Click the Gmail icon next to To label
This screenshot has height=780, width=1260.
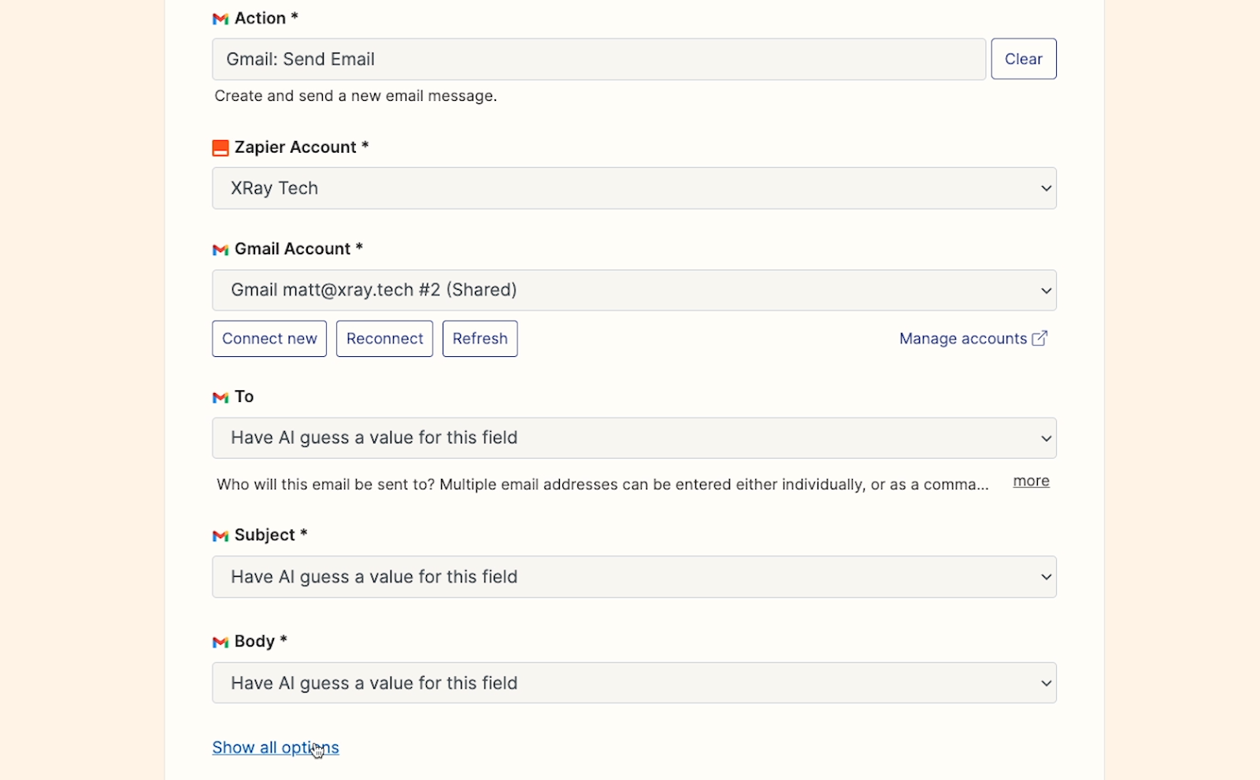click(220, 398)
